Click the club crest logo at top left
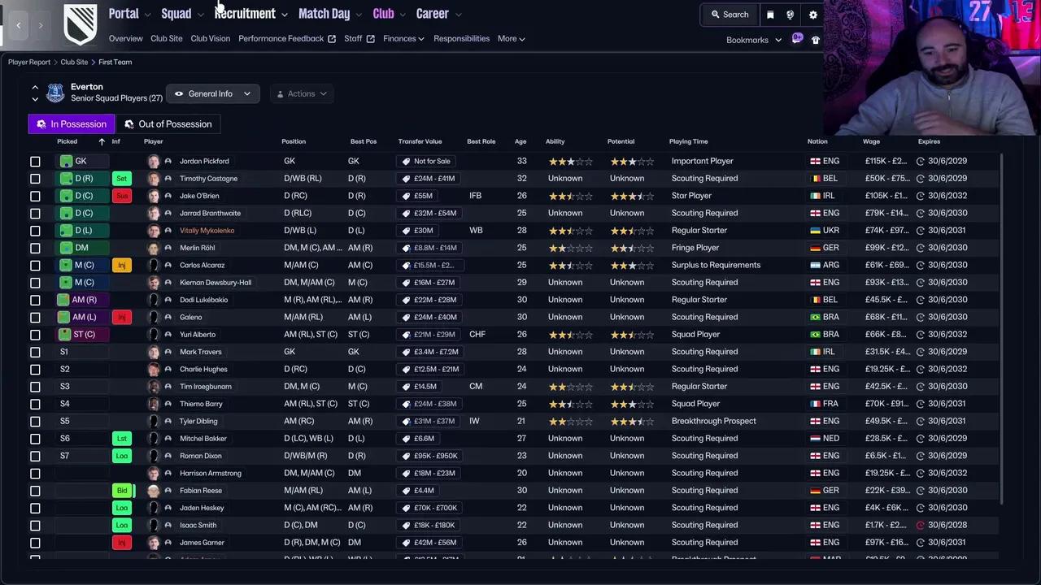The width and height of the screenshot is (1041, 585). click(x=80, y=24)
